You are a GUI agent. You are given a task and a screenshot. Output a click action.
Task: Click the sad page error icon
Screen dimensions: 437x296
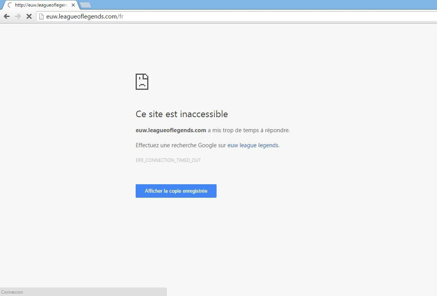pos(142,82)
